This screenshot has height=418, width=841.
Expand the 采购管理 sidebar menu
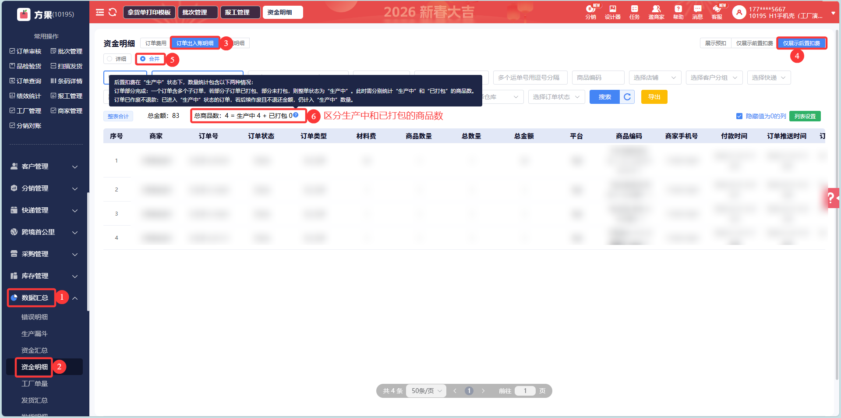(44, 254)
